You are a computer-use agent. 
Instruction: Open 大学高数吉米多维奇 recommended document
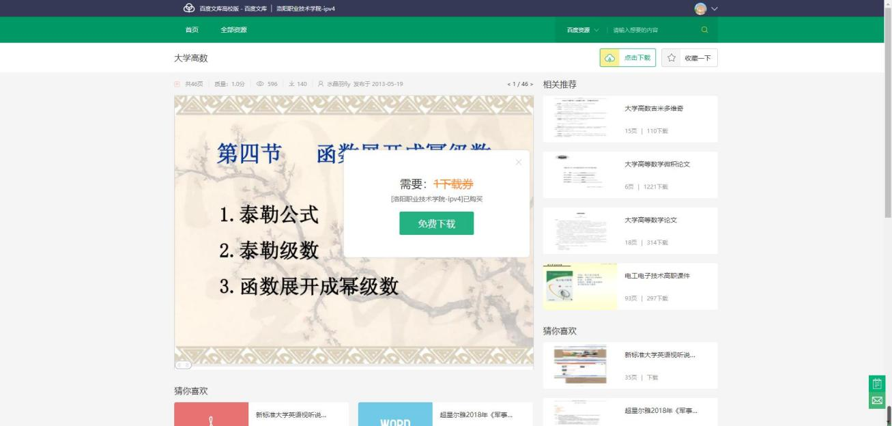coord(654,109)
